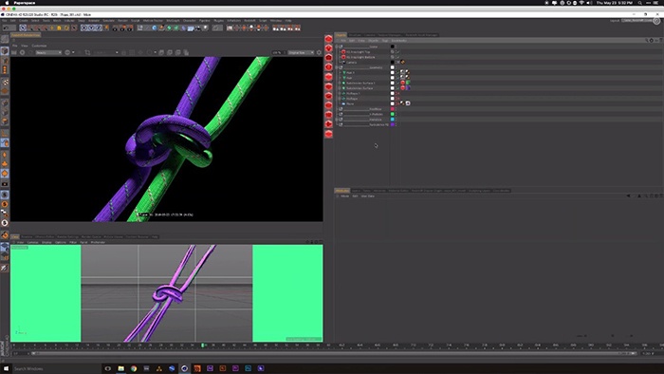
Task: Select the purple material tag on Subdivision Surface
Action: tap(408, 88)
